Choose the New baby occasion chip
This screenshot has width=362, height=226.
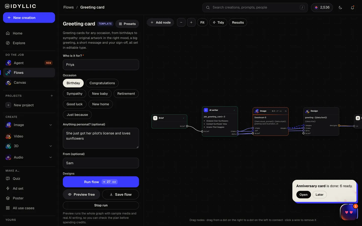[x=100, y=94]
